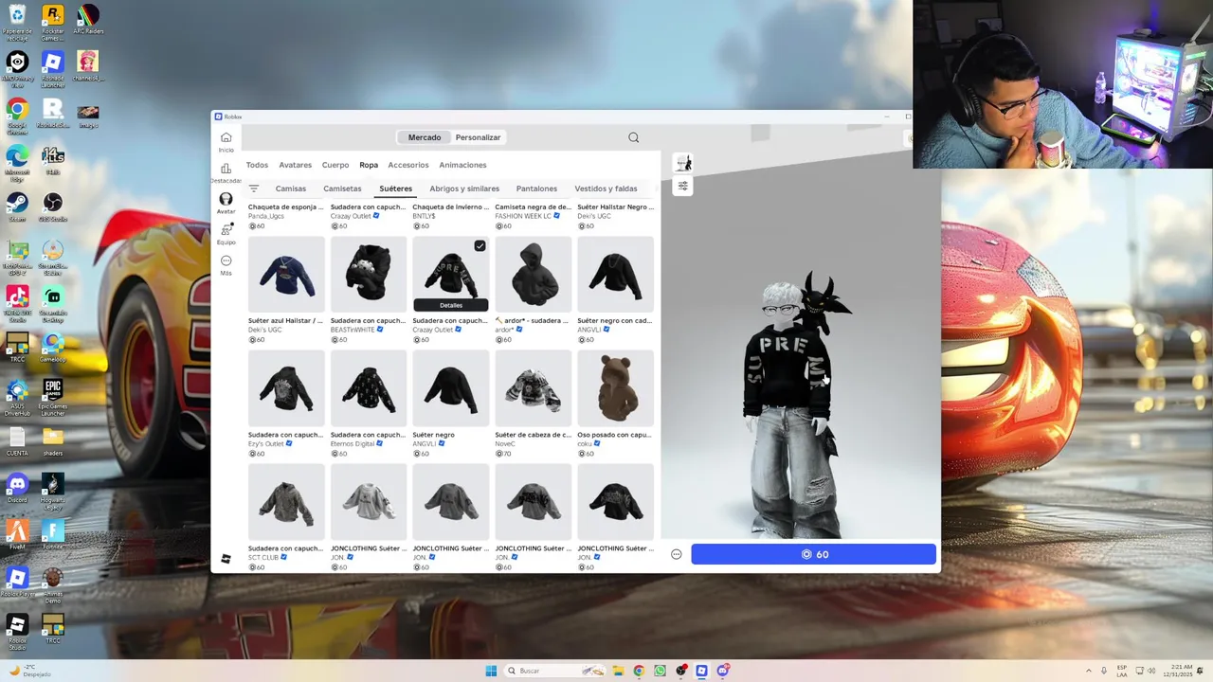Open ARC Raiders desktop shortcut
Screen dimensions: 1213x682
click(88, 19)
